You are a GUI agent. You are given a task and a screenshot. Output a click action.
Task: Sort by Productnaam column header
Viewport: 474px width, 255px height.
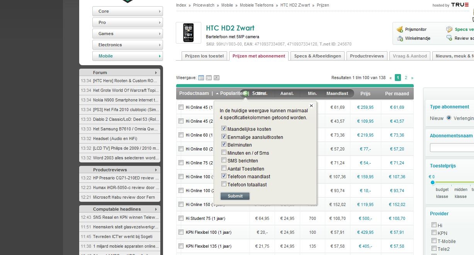(x=194, y=93)
